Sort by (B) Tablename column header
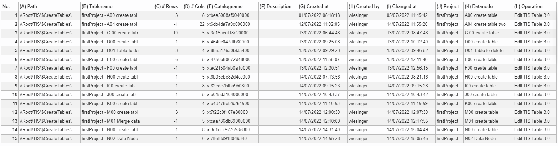Viewport: 558px width, 146px height. coord(115,7)
